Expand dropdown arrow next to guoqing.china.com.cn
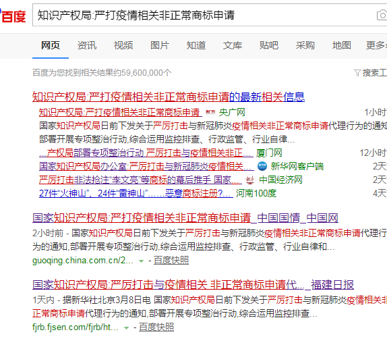The image size is (387, 345). tap(141, 261)
